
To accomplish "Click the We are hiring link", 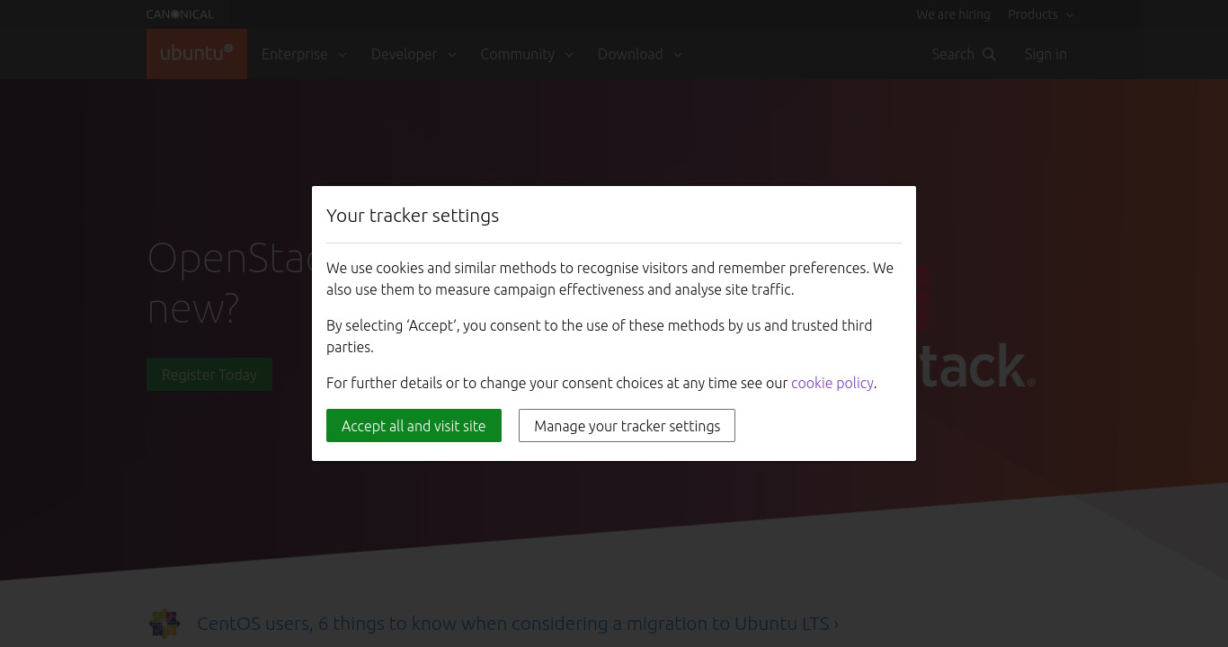I will pyautogui.click(x=953, y=14).
